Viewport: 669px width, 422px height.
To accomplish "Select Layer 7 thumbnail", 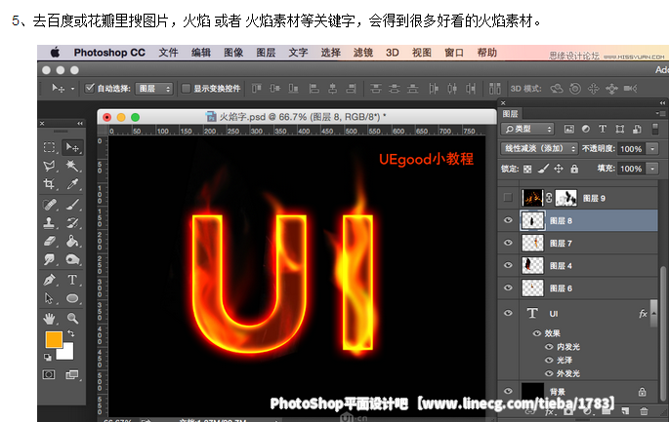I will tap(532, 243).
